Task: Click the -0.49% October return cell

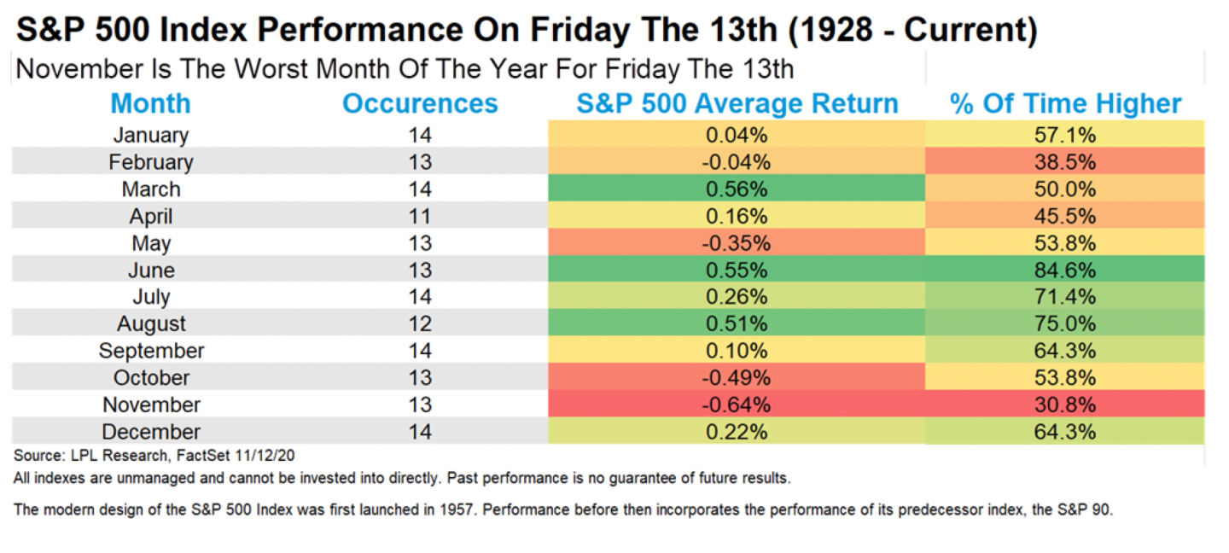Action: coord(737,378)
